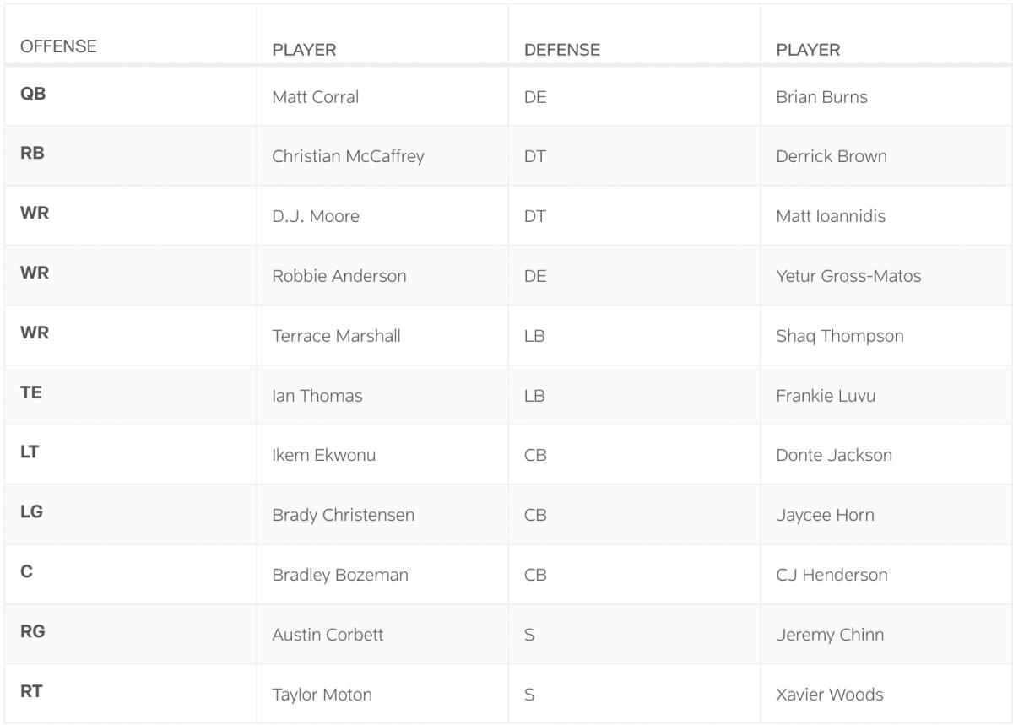
Task: Click on Derrick Brown's name
Action: click(x=831, y=157)
